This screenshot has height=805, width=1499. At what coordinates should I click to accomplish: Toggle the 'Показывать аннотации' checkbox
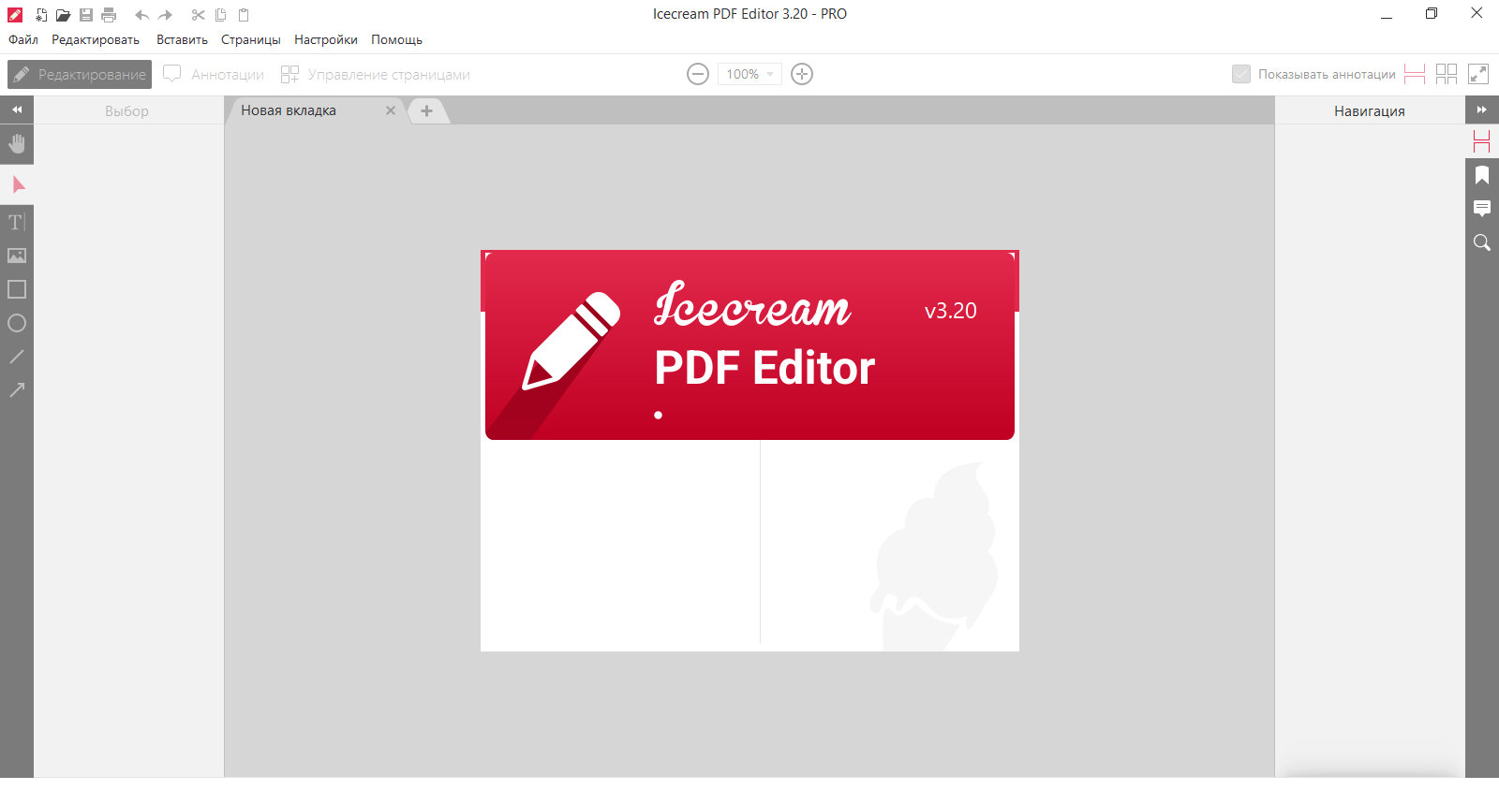[x=1241, y=74]
